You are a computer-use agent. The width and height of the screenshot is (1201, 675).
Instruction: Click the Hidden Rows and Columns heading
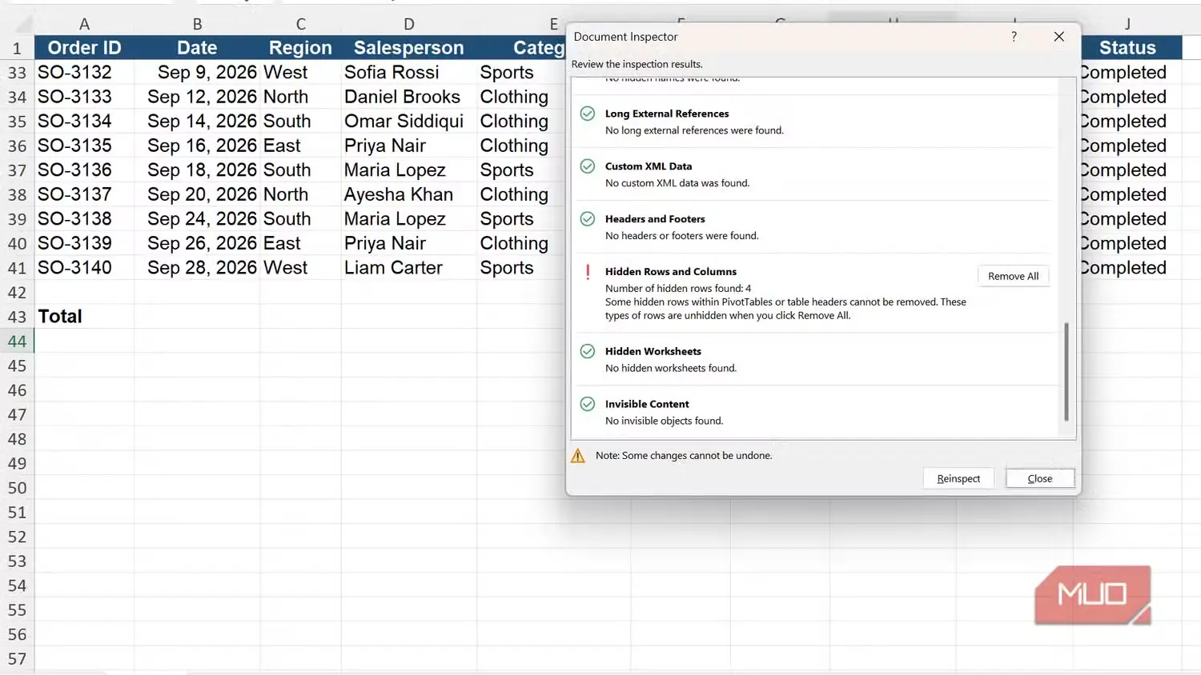click(671, 272)
